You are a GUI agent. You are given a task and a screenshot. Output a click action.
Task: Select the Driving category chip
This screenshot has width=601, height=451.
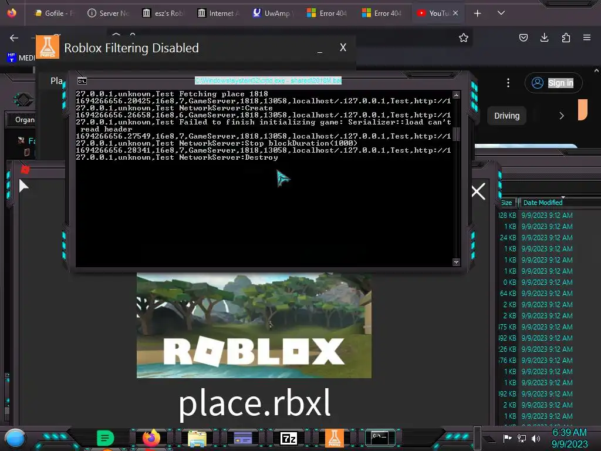[x=507, y=116]
